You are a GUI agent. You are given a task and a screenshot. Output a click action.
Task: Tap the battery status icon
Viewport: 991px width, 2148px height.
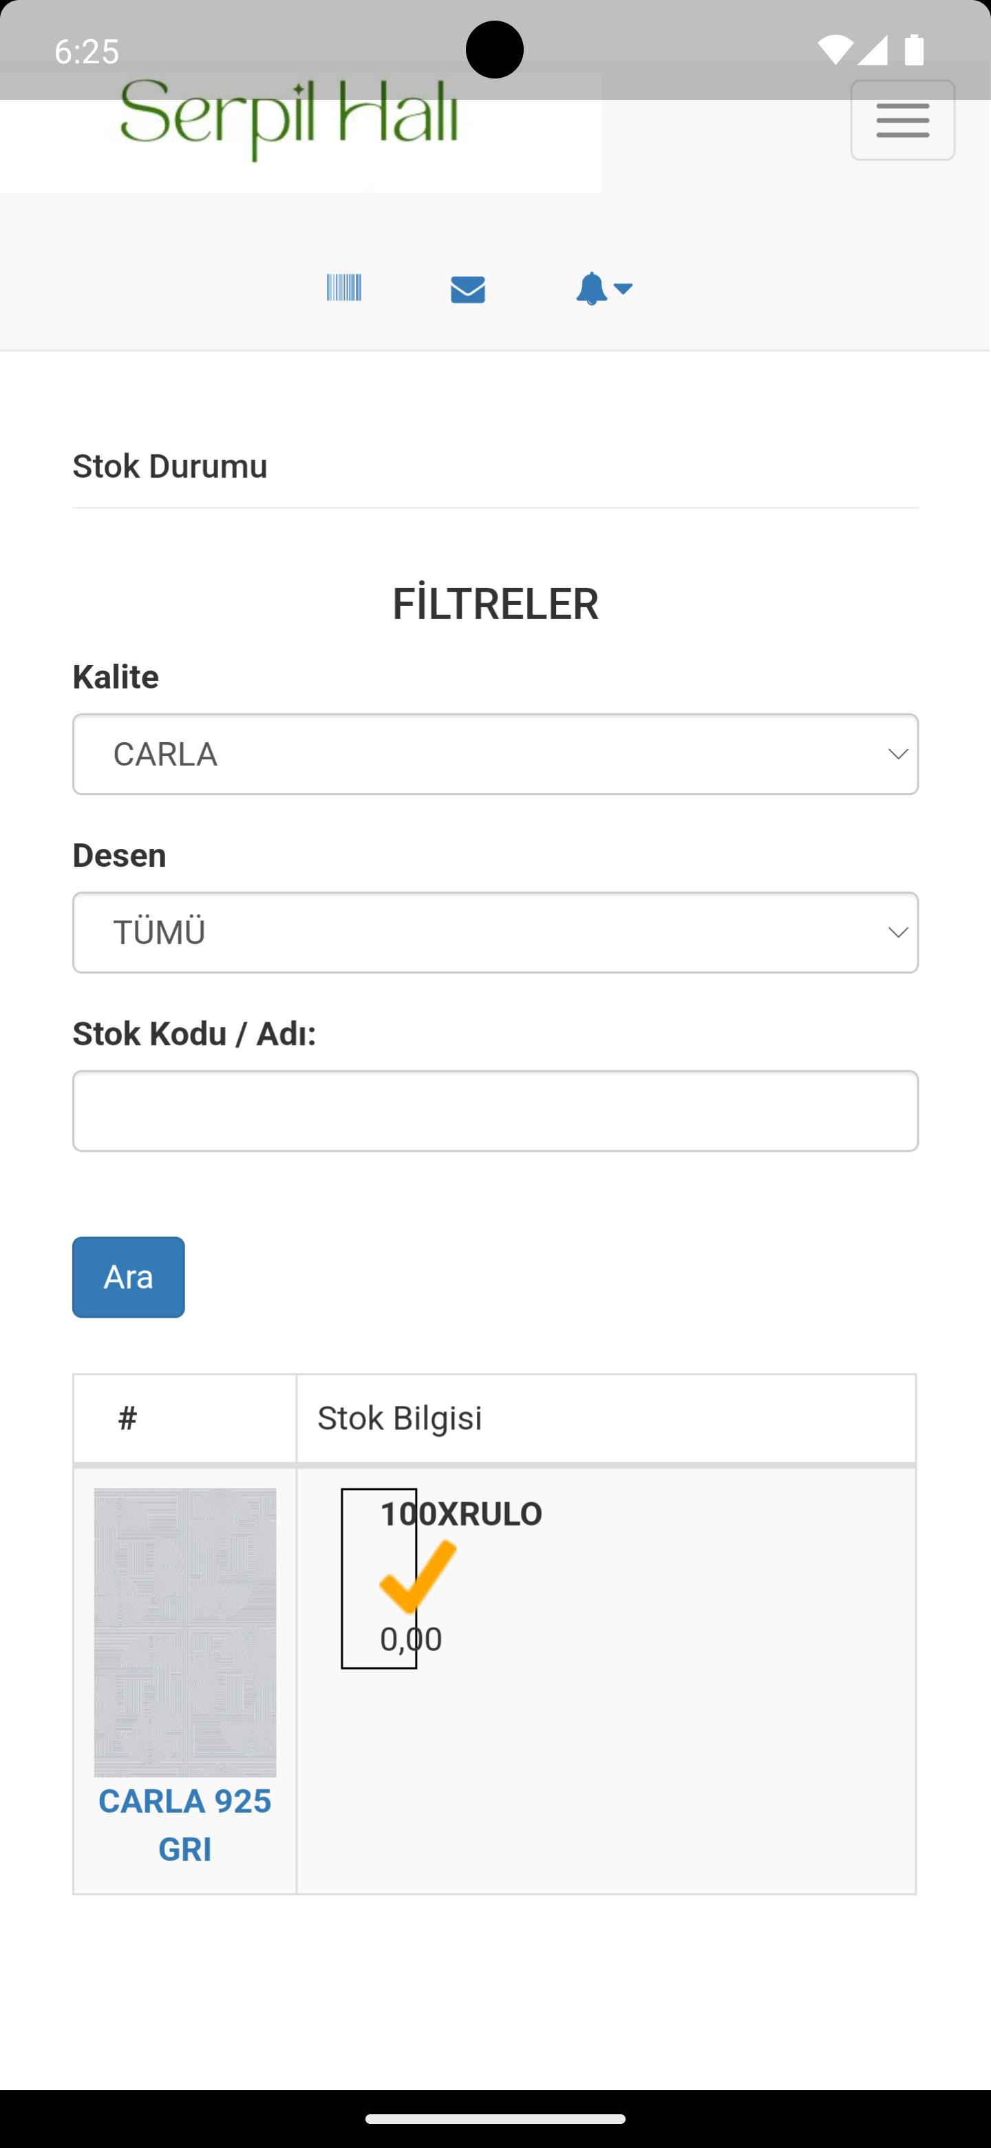click(x=915, y=50)
